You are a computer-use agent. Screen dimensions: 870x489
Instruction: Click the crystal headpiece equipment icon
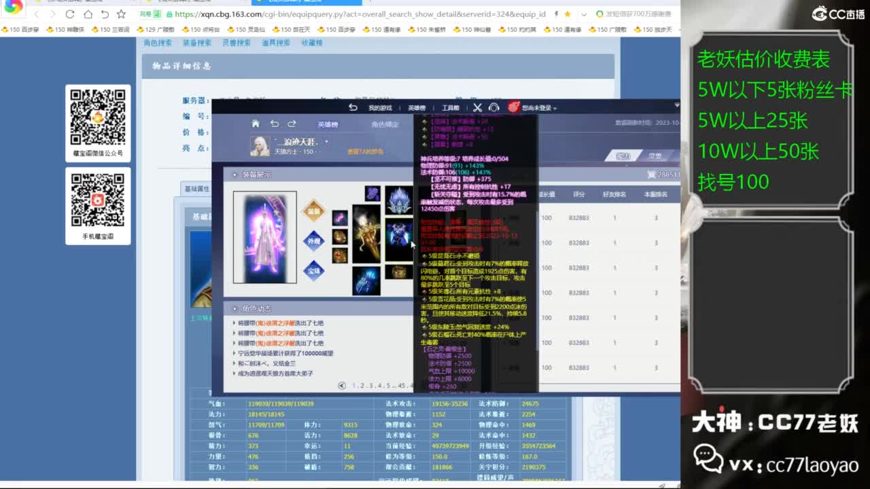[x=399, y=200]
